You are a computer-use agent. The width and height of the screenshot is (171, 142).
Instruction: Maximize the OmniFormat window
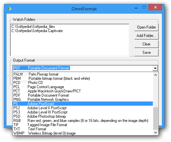coord(144,7)
